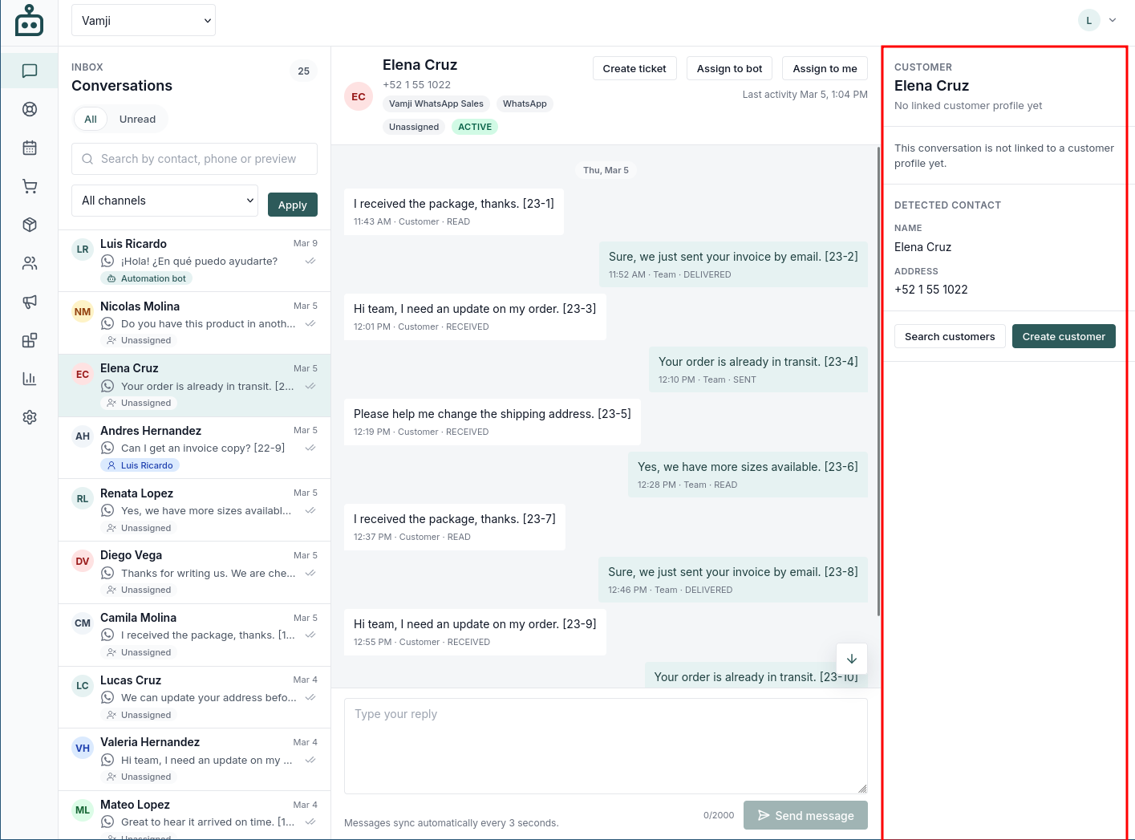Expand the All channels dropdown
Screen dimensions: 1135x840
pos(164,200)
